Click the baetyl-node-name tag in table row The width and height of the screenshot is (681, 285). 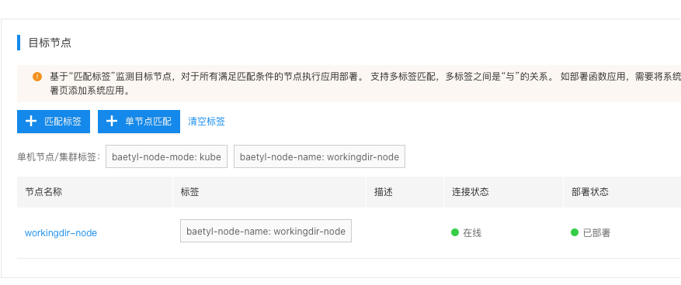pyautogui.click(x=266, y=231)
